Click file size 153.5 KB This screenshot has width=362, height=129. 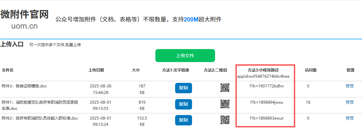coord(142,121)
